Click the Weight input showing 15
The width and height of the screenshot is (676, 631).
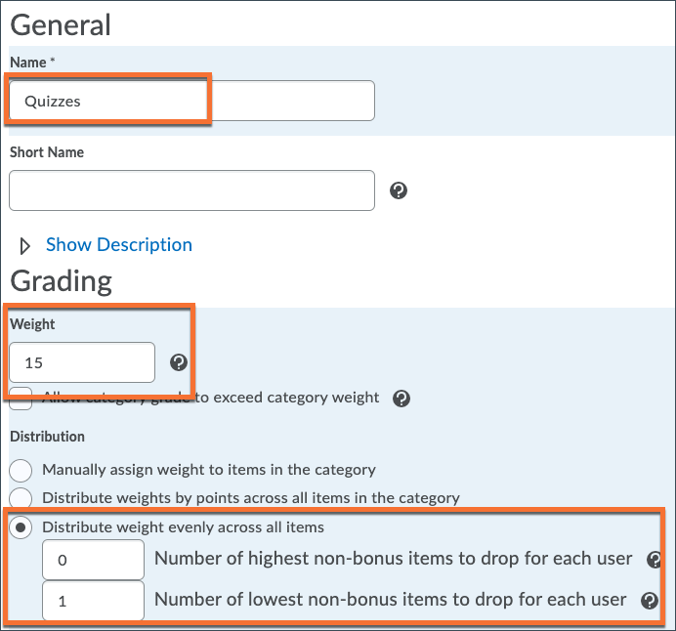tap(82, 362)
